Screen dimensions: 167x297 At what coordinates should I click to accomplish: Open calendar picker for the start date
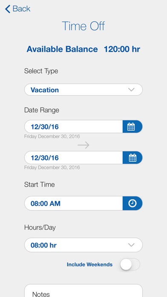132,127
